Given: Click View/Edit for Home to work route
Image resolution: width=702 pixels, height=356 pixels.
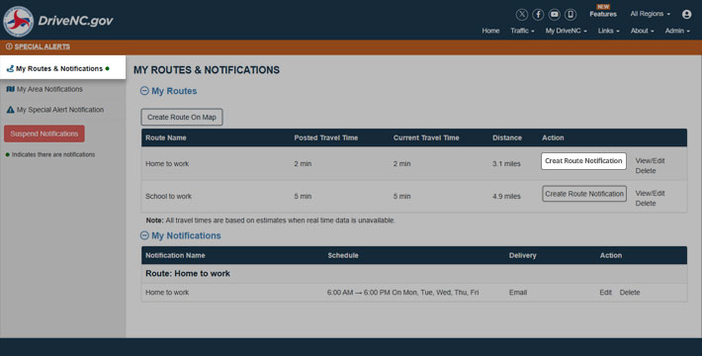Looking at the screenshot, I should pyautogui.click(x=650, y=161).
